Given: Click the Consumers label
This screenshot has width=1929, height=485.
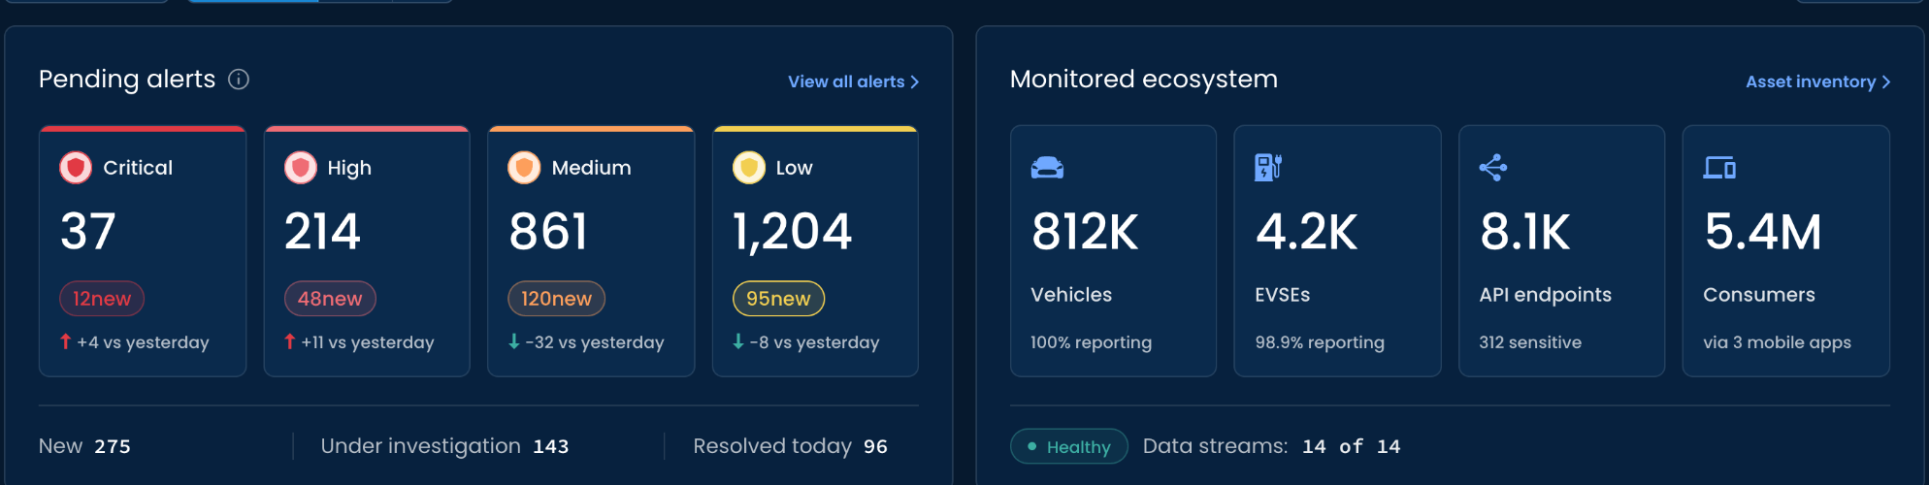Looking at the screenshot, I should click(1758, 295).
